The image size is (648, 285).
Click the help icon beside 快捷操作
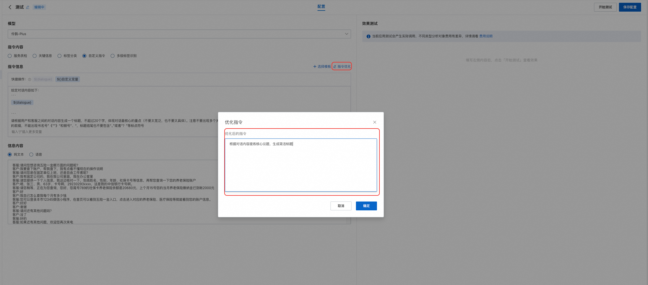30,79
